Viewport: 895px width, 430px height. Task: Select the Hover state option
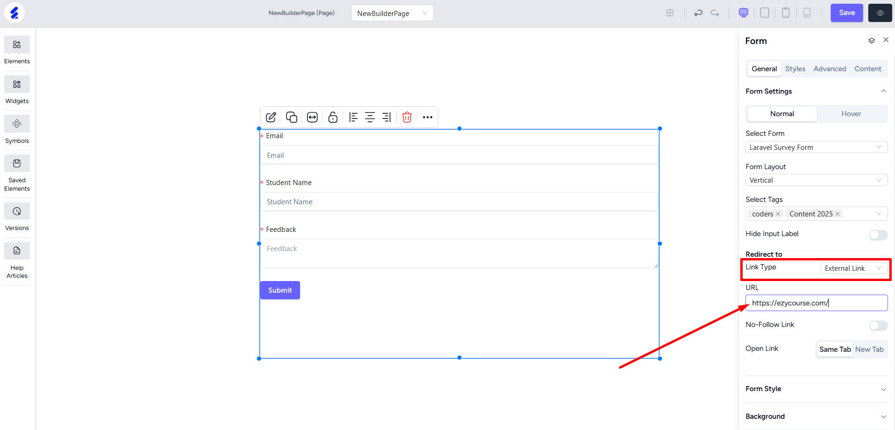click(851, 114)
